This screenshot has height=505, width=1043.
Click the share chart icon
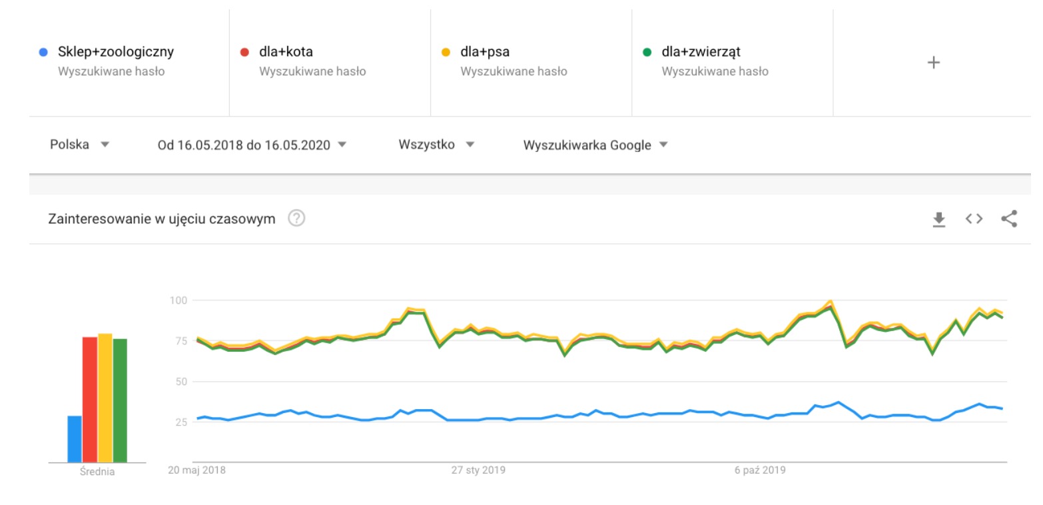pyautogui.click(x=1009, y=219)
